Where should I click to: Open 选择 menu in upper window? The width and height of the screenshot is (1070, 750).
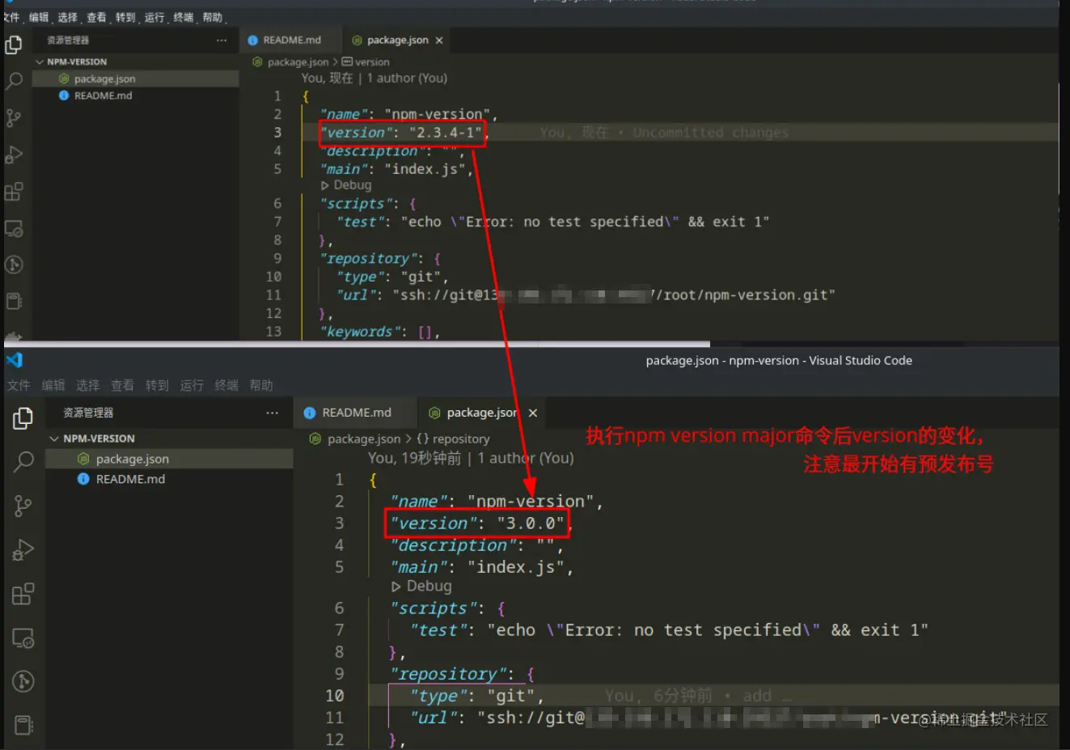[68, 17]
